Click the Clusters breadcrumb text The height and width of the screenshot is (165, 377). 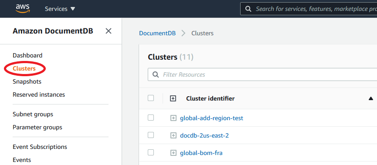(x=202, y=33)
